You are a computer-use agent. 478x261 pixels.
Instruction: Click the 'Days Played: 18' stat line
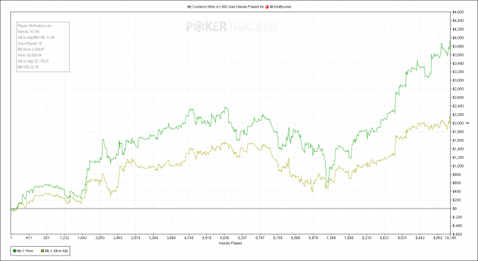(30, 44)
